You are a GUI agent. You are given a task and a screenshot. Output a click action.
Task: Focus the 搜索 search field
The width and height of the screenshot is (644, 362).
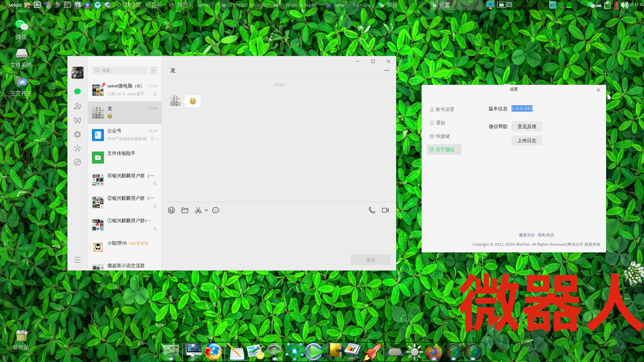pos(120,70)
